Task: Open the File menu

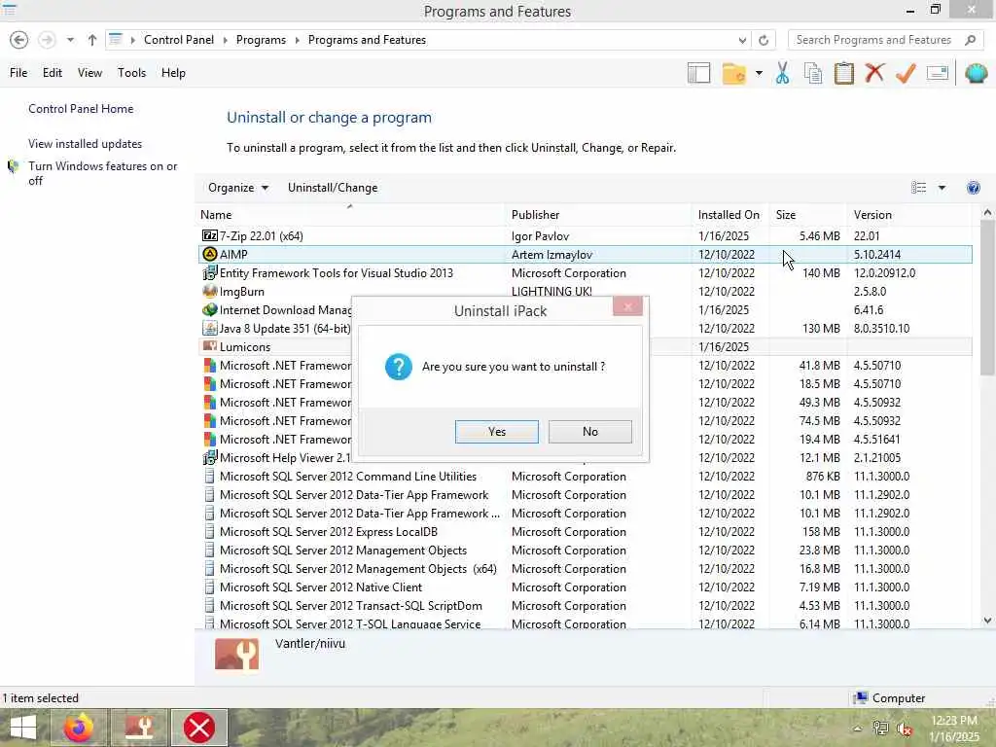Action: pos(18,73)
